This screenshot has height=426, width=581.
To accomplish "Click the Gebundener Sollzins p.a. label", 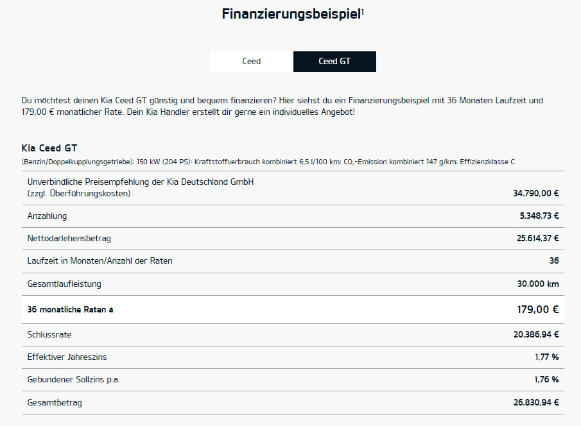I will [x=73, y=380].
